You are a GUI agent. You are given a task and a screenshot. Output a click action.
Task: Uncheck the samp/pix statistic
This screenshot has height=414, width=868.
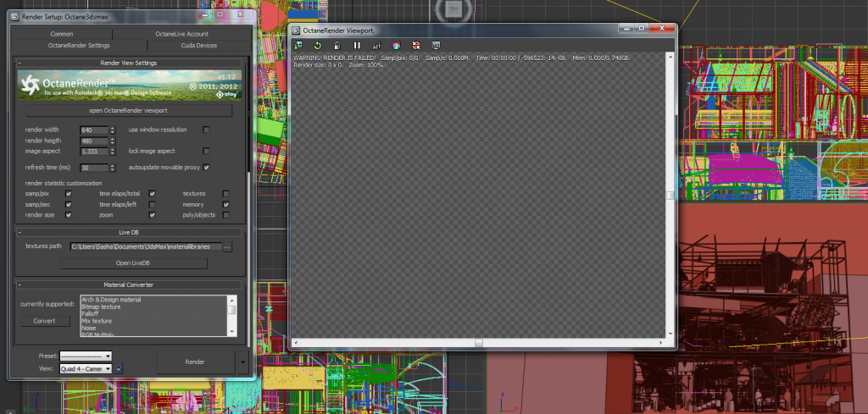click(x=69, y=194)
